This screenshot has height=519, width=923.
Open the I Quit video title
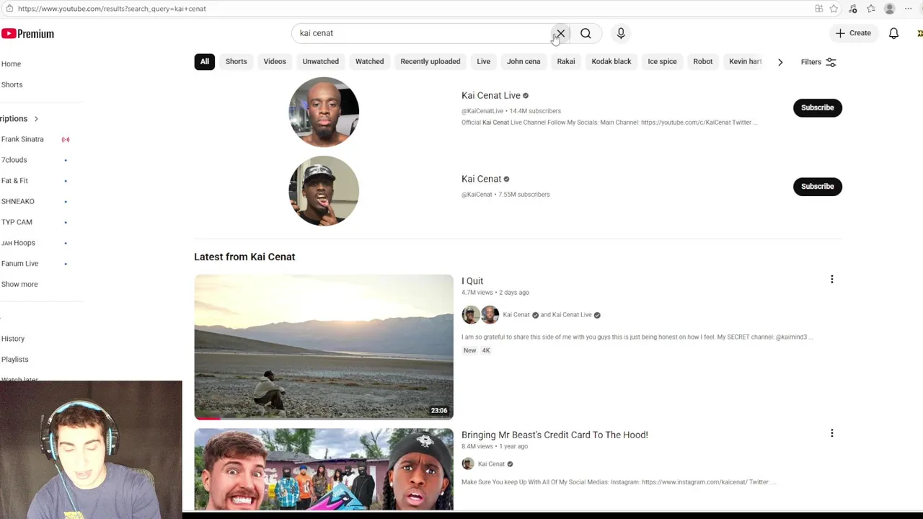472,281
